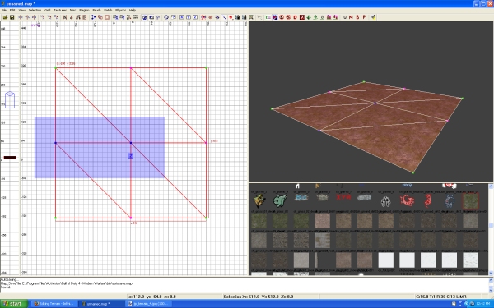The image size is (494, 308).
Task: Click the round red icon left of D
Action: pos(288,17)
